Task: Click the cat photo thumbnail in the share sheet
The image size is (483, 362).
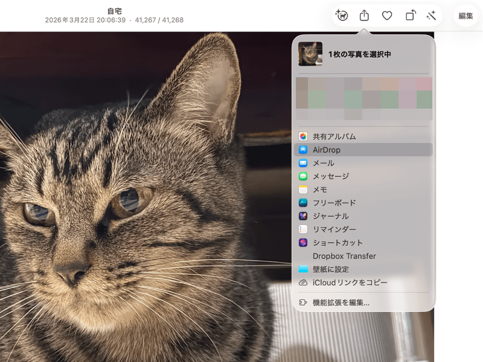Action: [x=311, y=52]
